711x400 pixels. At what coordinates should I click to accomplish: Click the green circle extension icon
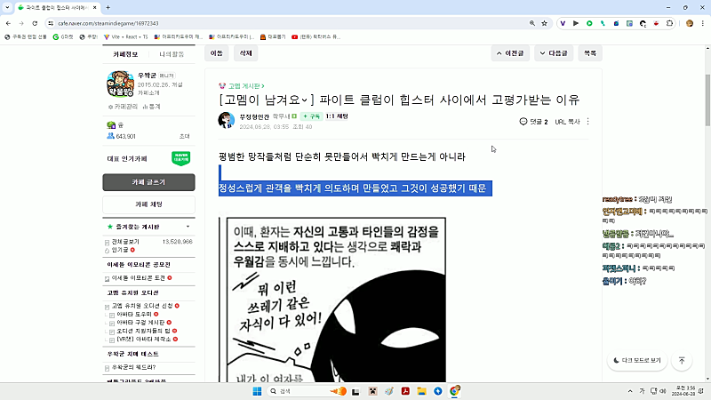(589, 23)
